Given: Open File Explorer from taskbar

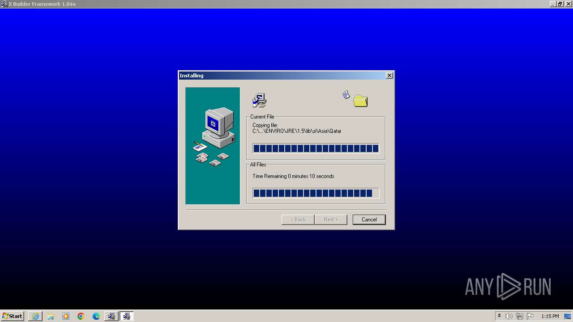Looking at the screenshot, I should (x=51, y=316).
